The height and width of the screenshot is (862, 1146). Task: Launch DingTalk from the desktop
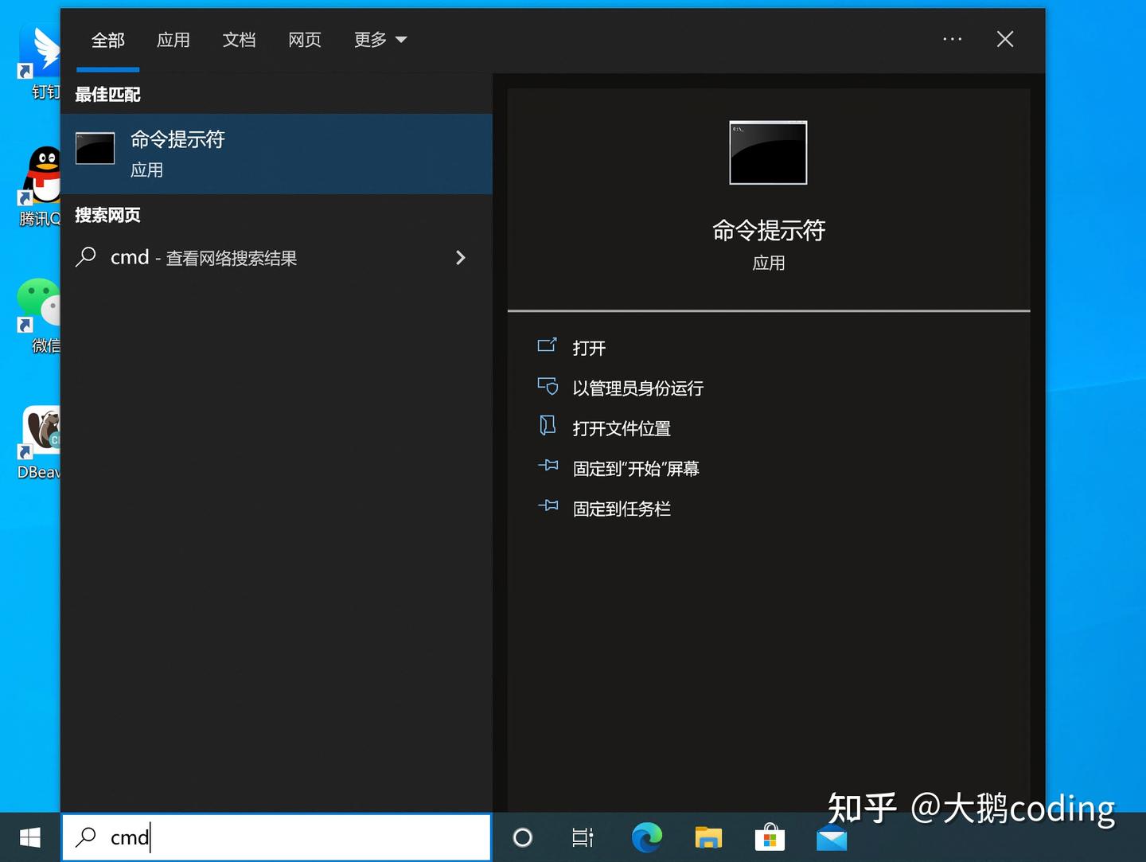click(x=40, y=48)
